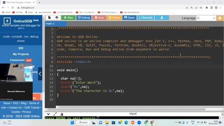The width and height of the screenshot is (224, 126).
Task: Bookmark this page with the star
Action: (201, 8)
